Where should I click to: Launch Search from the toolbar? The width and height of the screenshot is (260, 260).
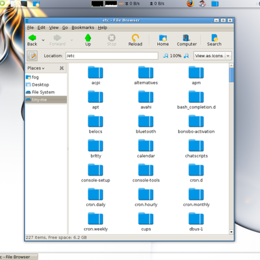pos(214,40)
